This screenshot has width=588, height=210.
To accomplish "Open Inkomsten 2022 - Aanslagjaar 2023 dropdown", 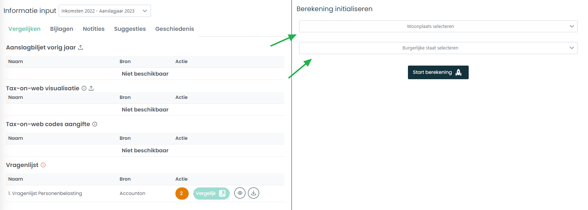I will (x=105, y=11).
